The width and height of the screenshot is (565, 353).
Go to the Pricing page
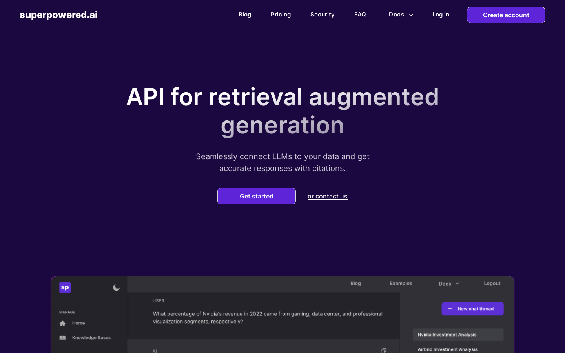(281, 15)
